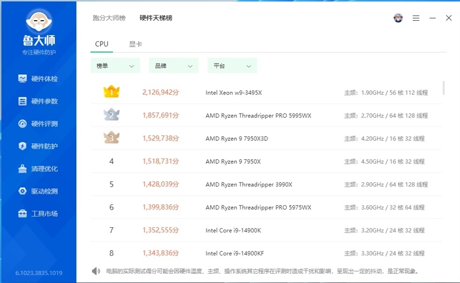460x283 pixels.
Task: Click specs 主频: 4.50GHz / 16 核 32 线程
Action: (x=384, y=162)
